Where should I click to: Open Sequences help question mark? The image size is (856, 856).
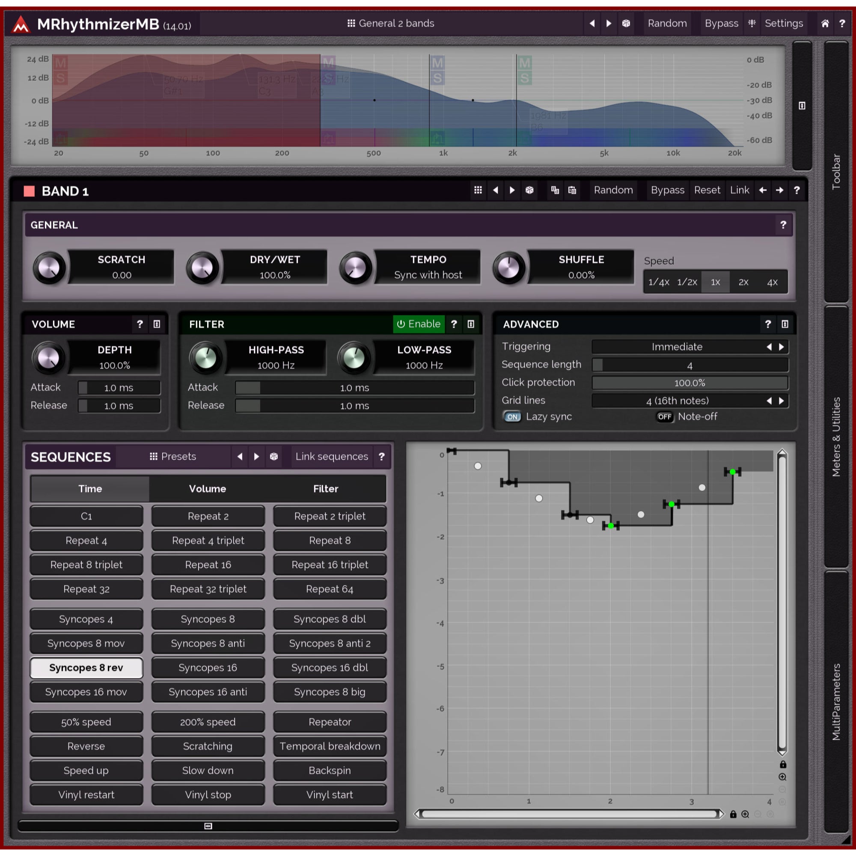381,456
